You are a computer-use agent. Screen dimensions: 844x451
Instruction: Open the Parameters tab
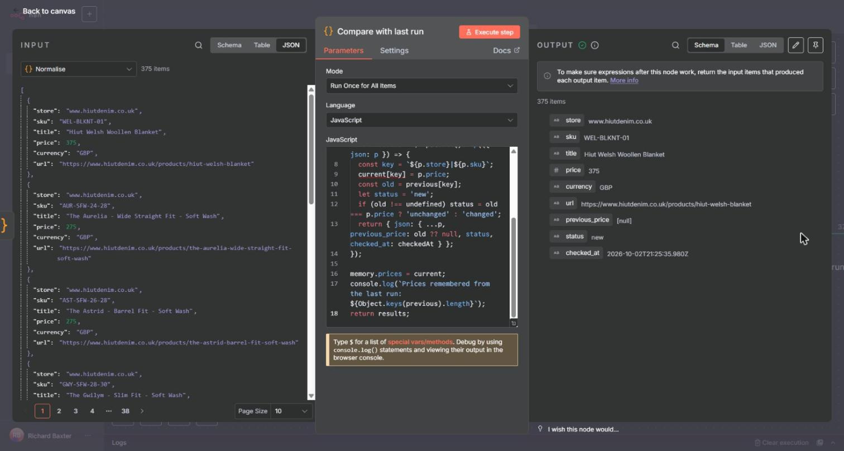(343, 51)
